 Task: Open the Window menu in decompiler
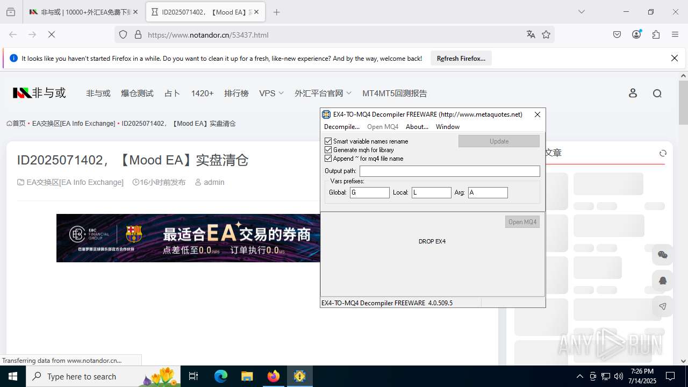[x=448, y=127]
